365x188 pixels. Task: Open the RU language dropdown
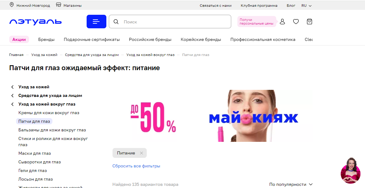pos(306,6)
